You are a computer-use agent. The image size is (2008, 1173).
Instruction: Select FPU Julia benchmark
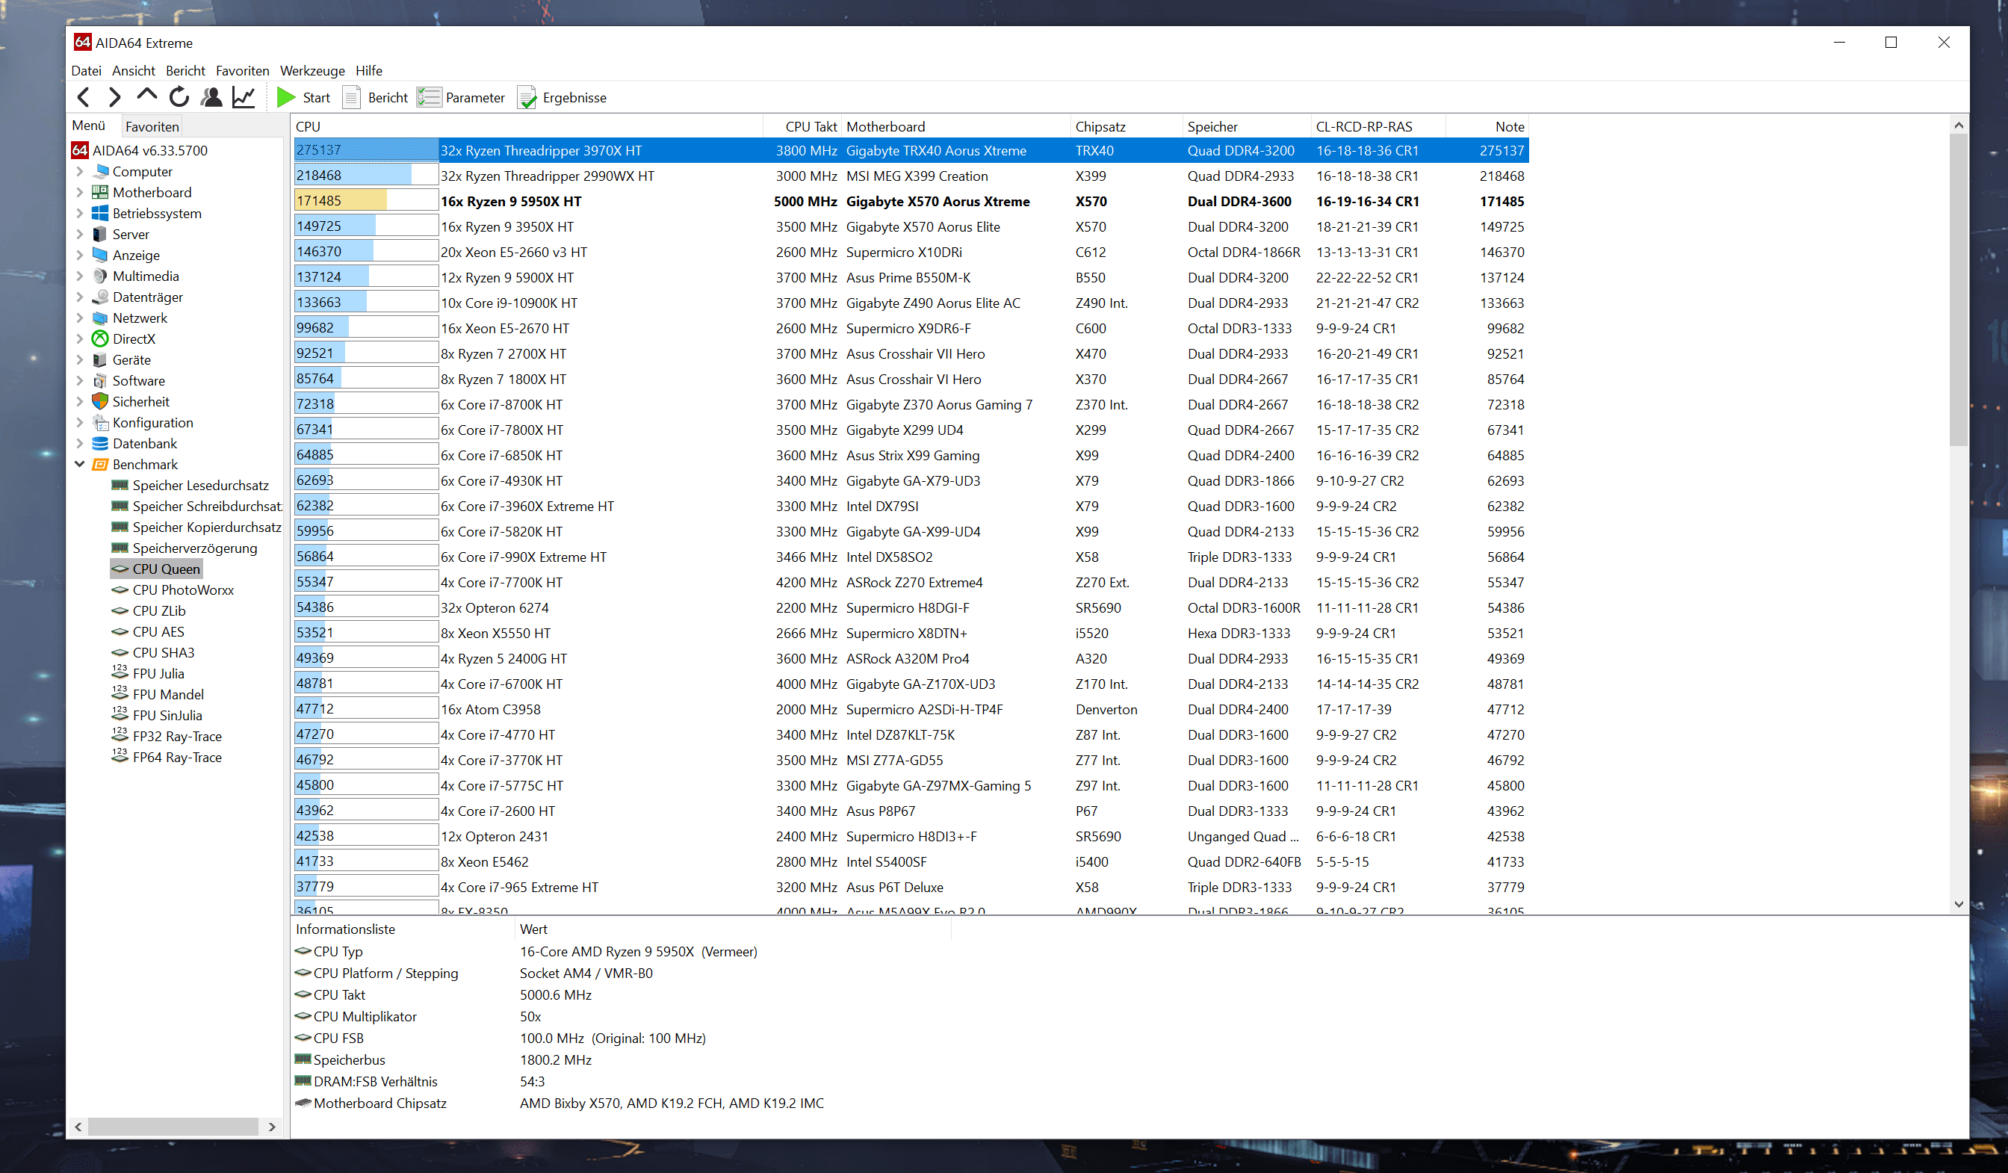click(x=148, y=673)
